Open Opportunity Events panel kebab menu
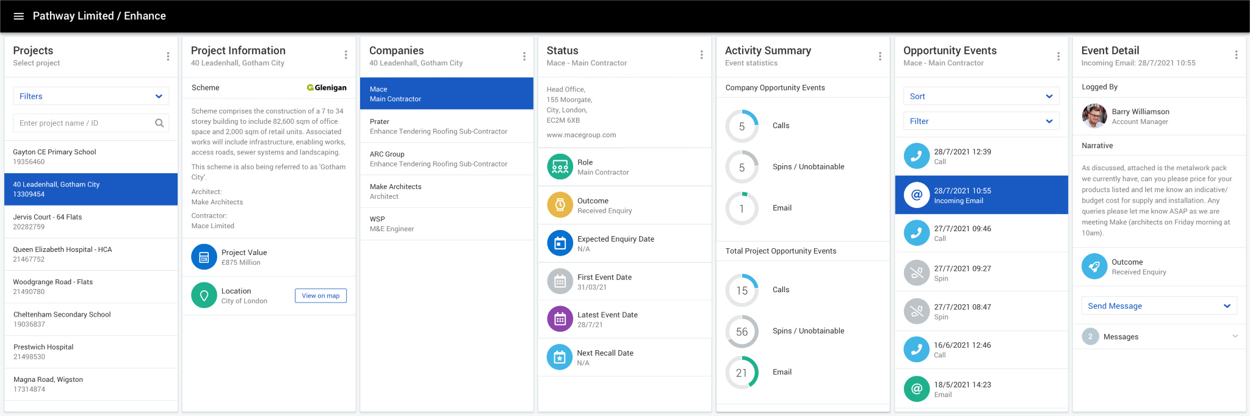Screen dimensions: 1250x416 pyautogui.click(x=1058, y=56)
